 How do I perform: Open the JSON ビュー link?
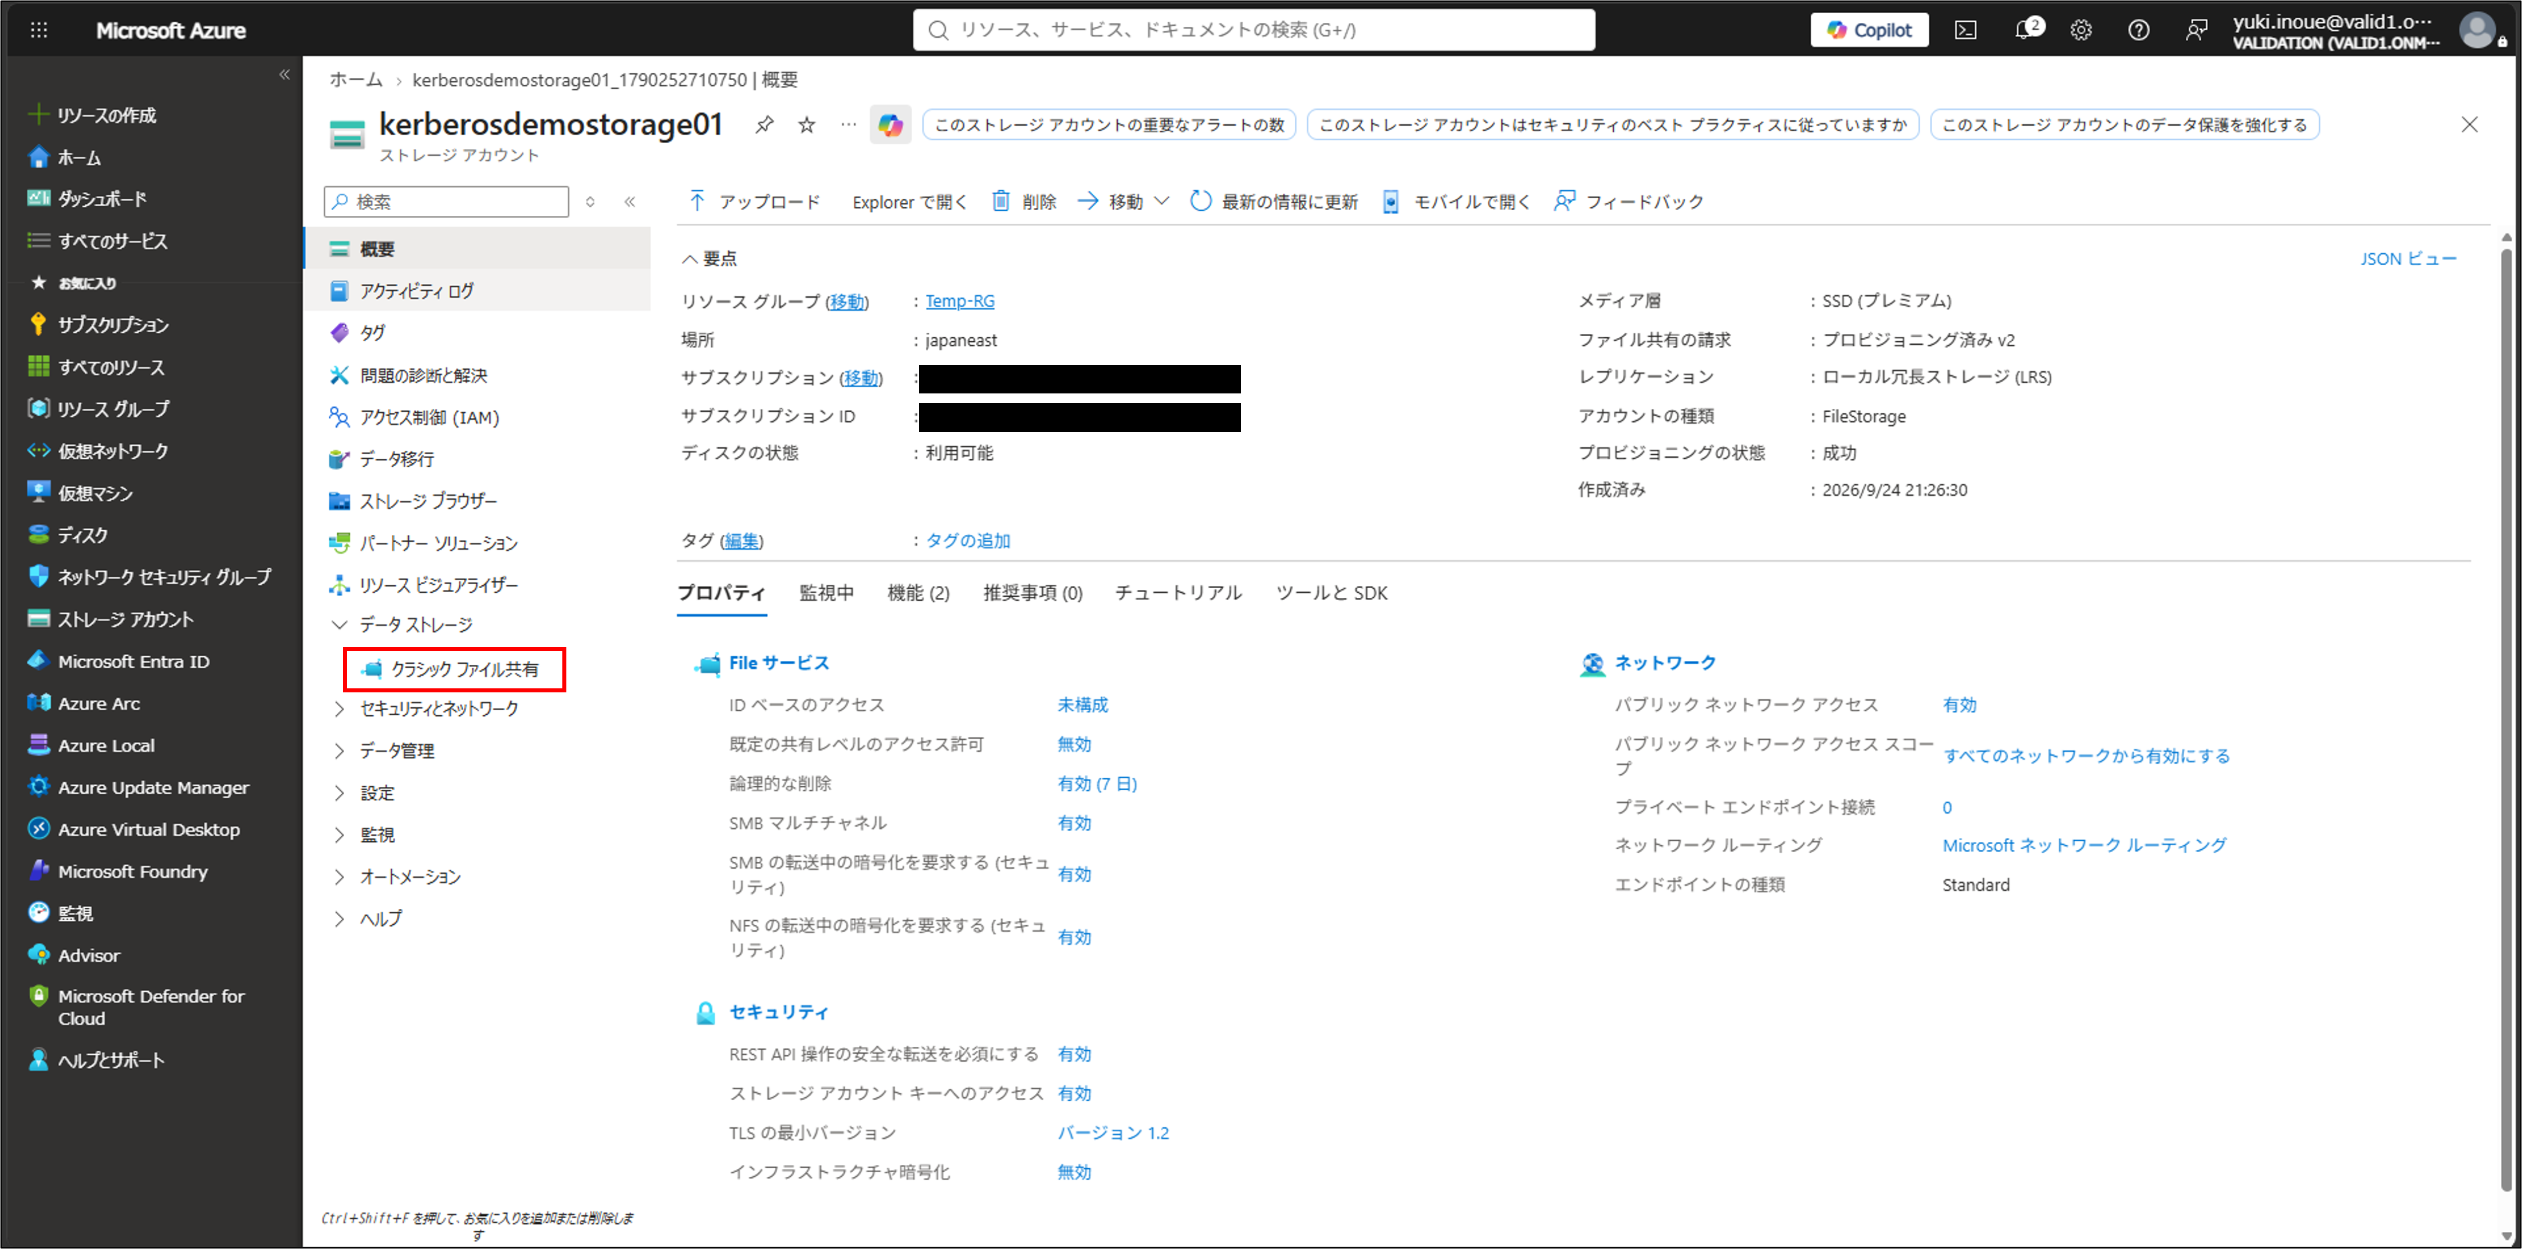[x=2407, y=258]
